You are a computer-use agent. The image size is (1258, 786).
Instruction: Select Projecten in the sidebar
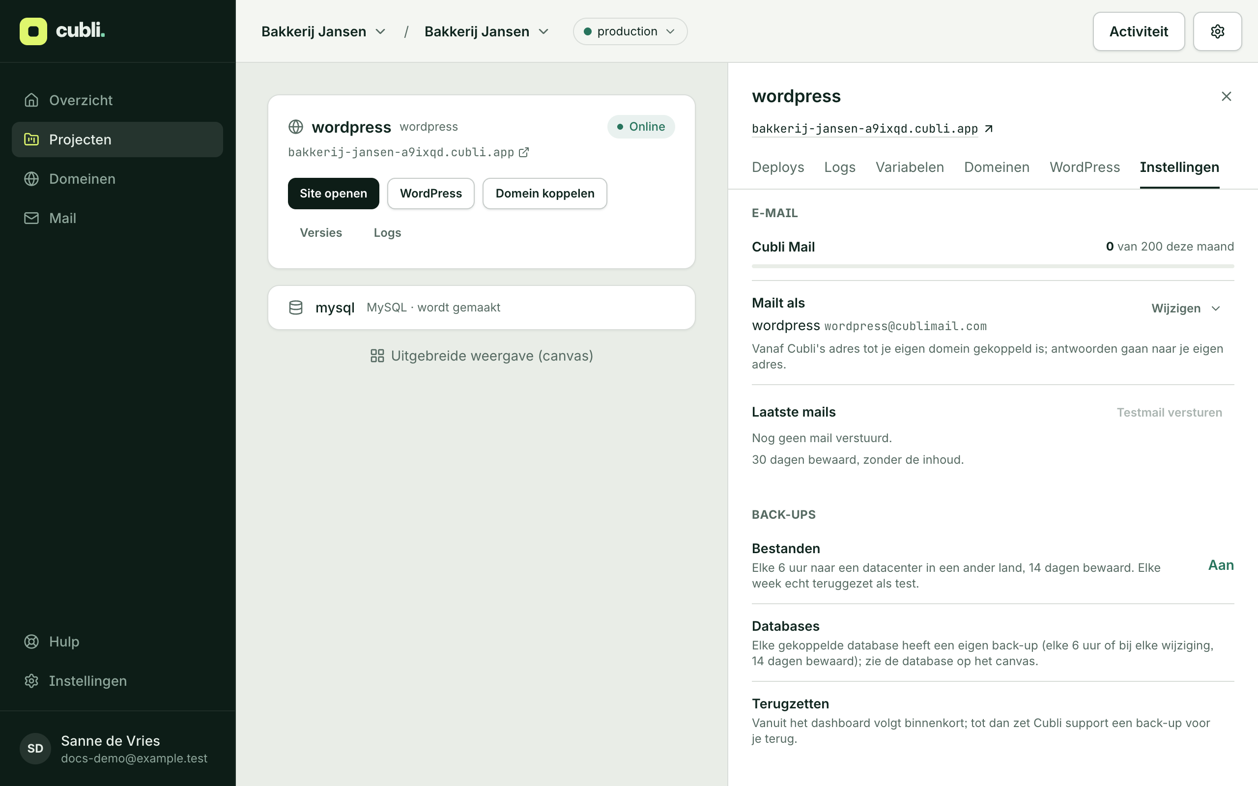pyautogui.click(x=117, y=140)
